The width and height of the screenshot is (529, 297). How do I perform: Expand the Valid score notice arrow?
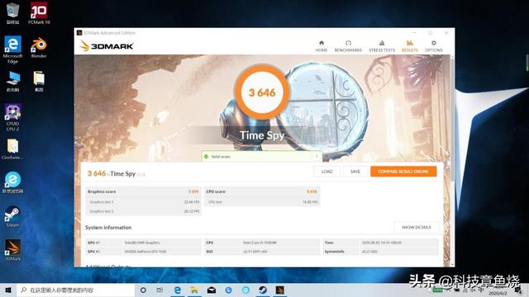coord(317,157)
